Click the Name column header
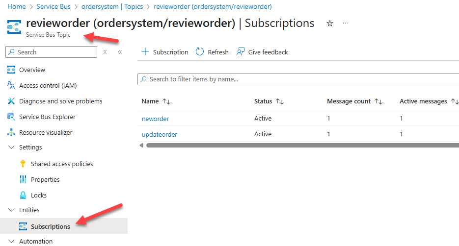Viewport: 459px width, 246px height. pyautogui.click(x=150, y=101)
